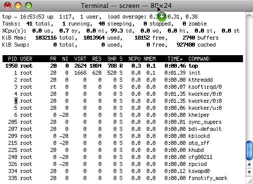Click the scrollbar up arrow
Screen dimensions: 253x184
(249, 164)
